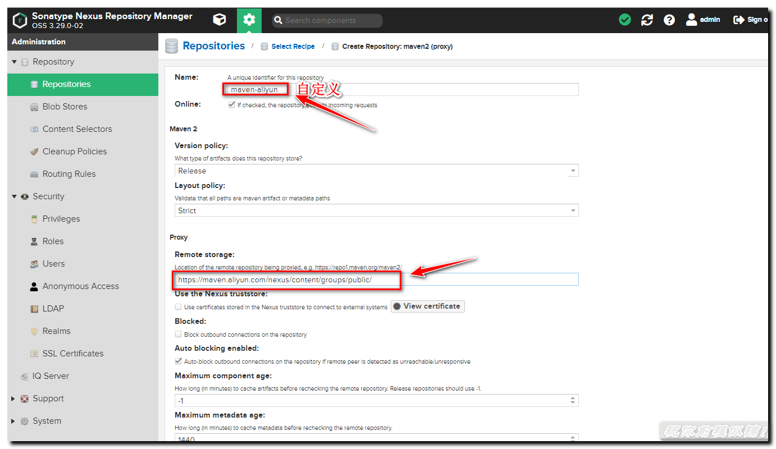Toggle the Online checkbox
The height and width of the screenshot is (449, 776).
tap(231, 104)
